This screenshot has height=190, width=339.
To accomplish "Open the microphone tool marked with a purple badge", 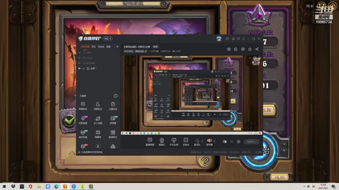I will (x=83, y=120).
